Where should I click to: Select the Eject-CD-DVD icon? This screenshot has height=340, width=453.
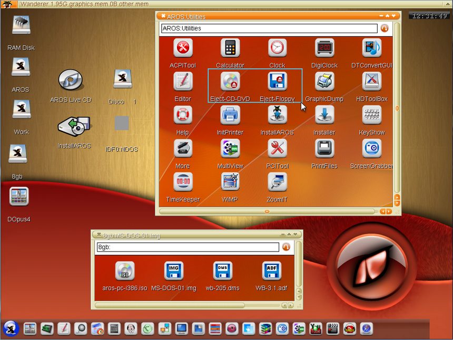(x=230, y=82)
